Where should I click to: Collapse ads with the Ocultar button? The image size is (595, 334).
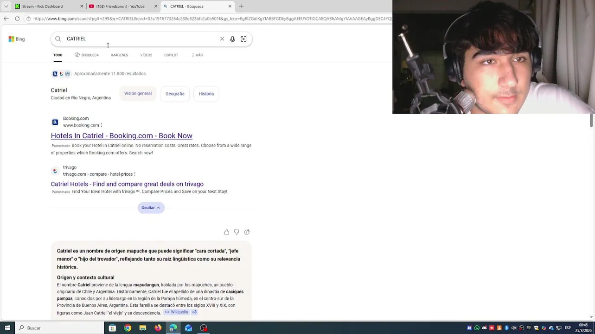pyautogui.click(x=151, y=208)
